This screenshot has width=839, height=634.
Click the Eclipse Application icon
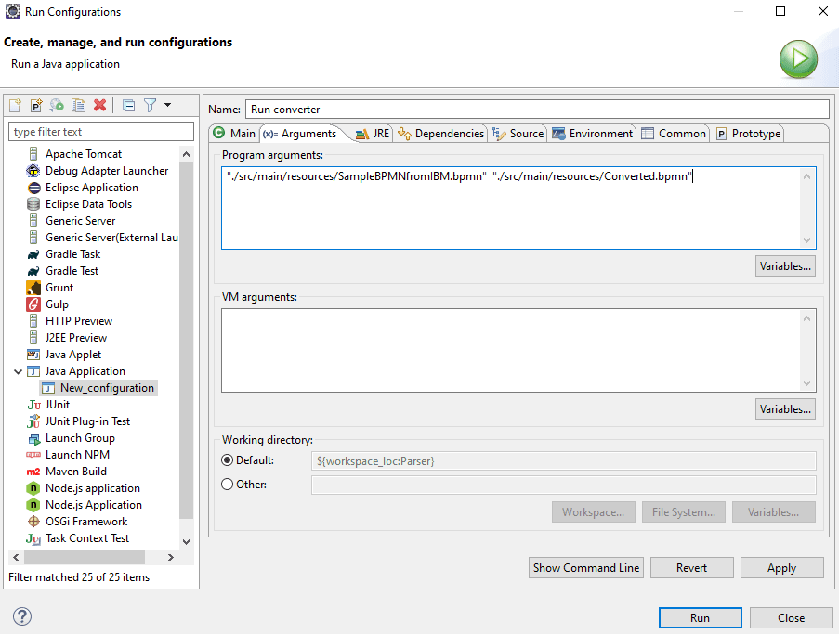point(33,188)
